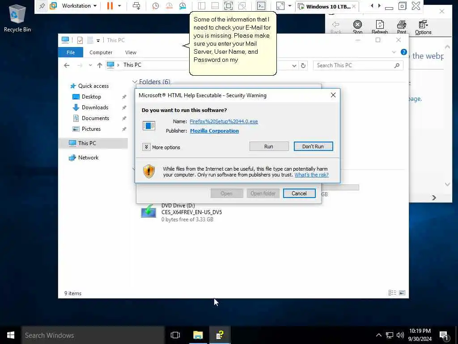Click the Mozilla Corporation publisher link
Image resolution: width=458 pixels, height=344 pixels.
(x=214, y=131)
